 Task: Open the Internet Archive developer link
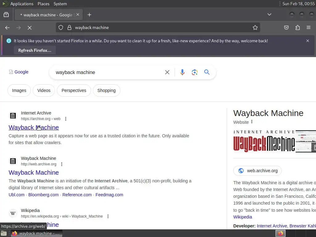[272, 226]
